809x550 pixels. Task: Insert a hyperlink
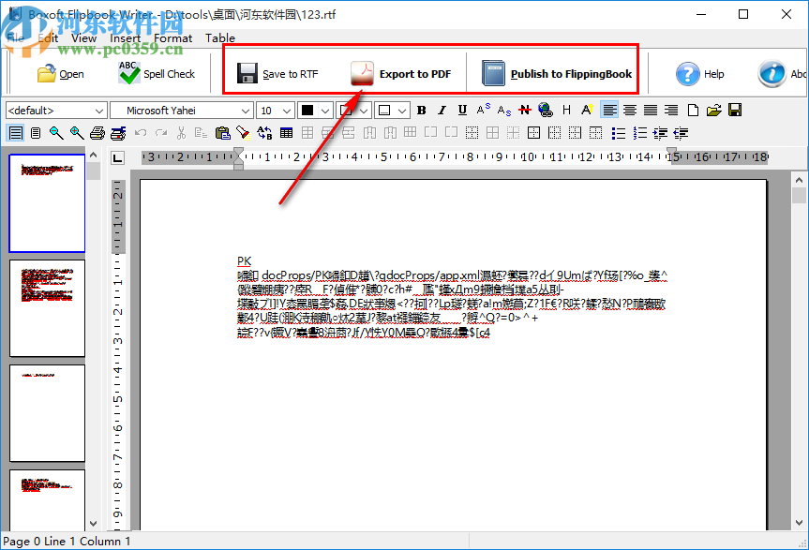[x=545, y=110]
